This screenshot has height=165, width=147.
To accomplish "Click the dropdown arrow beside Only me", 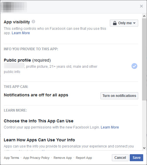I will [134, 23].
